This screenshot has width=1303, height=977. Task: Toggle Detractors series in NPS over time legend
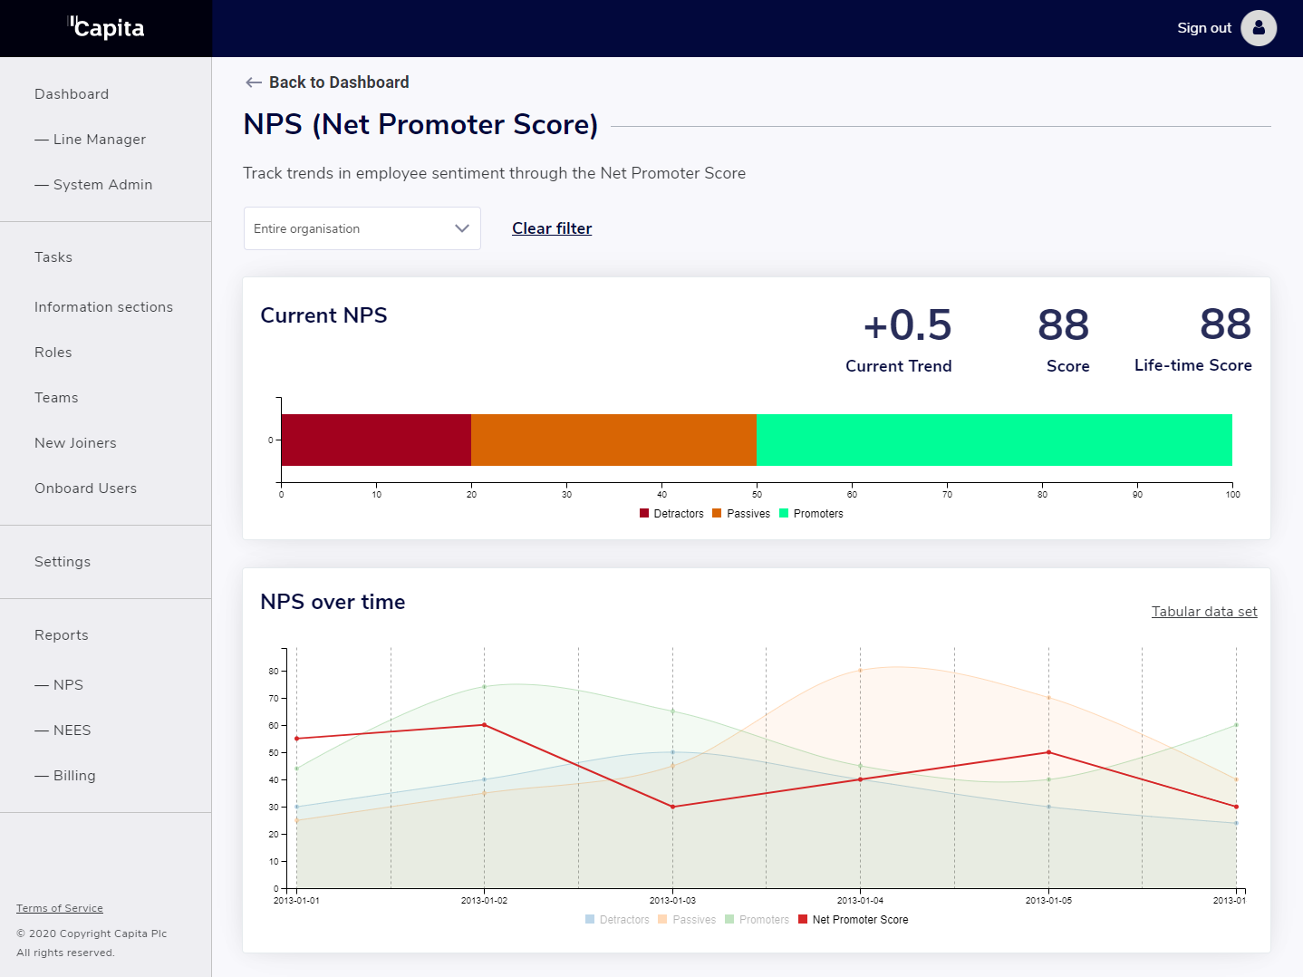click(617, 920)
